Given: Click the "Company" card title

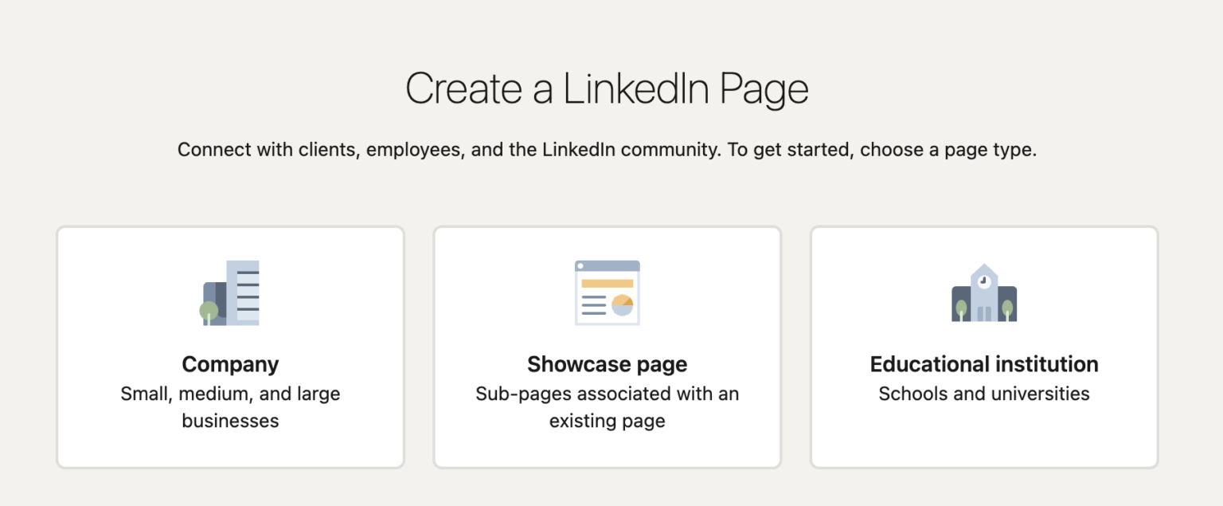Looking at the screenshot, I should (230, 364).
